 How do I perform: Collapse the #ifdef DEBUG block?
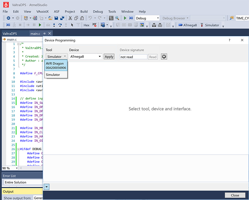click(x=18, y=149)
